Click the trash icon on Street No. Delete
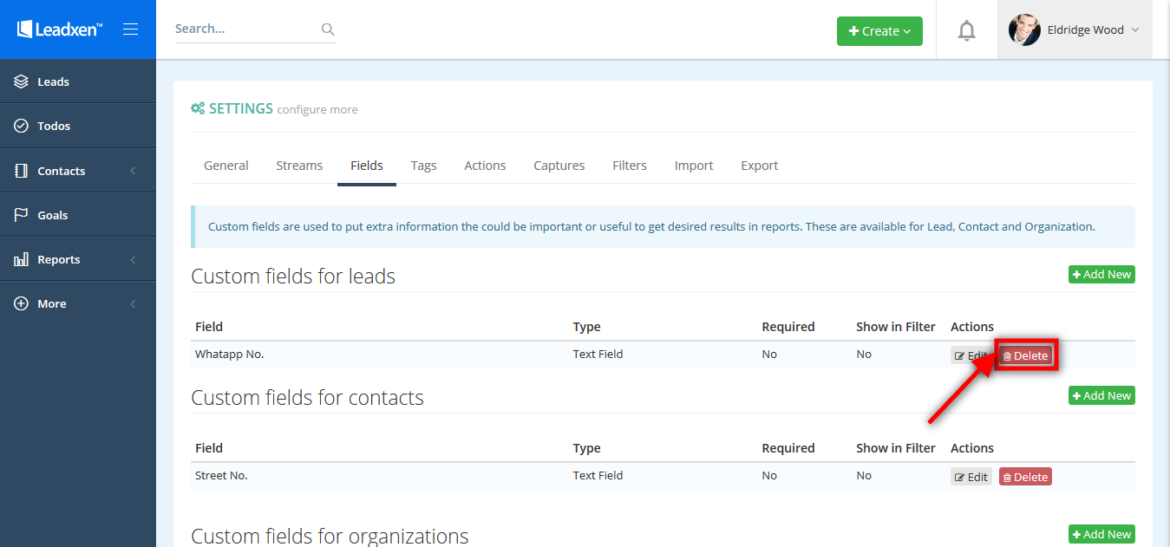Viewport: 1170px width, 547px height. pos(1007,478)
